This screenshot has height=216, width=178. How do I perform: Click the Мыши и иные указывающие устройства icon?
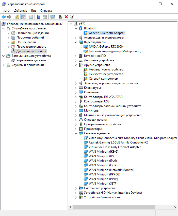point(81,115)
